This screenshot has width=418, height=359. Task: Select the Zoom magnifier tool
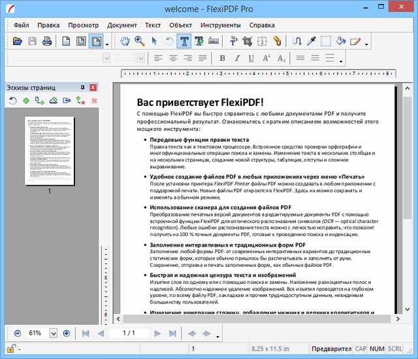click(x=139, y=41)
